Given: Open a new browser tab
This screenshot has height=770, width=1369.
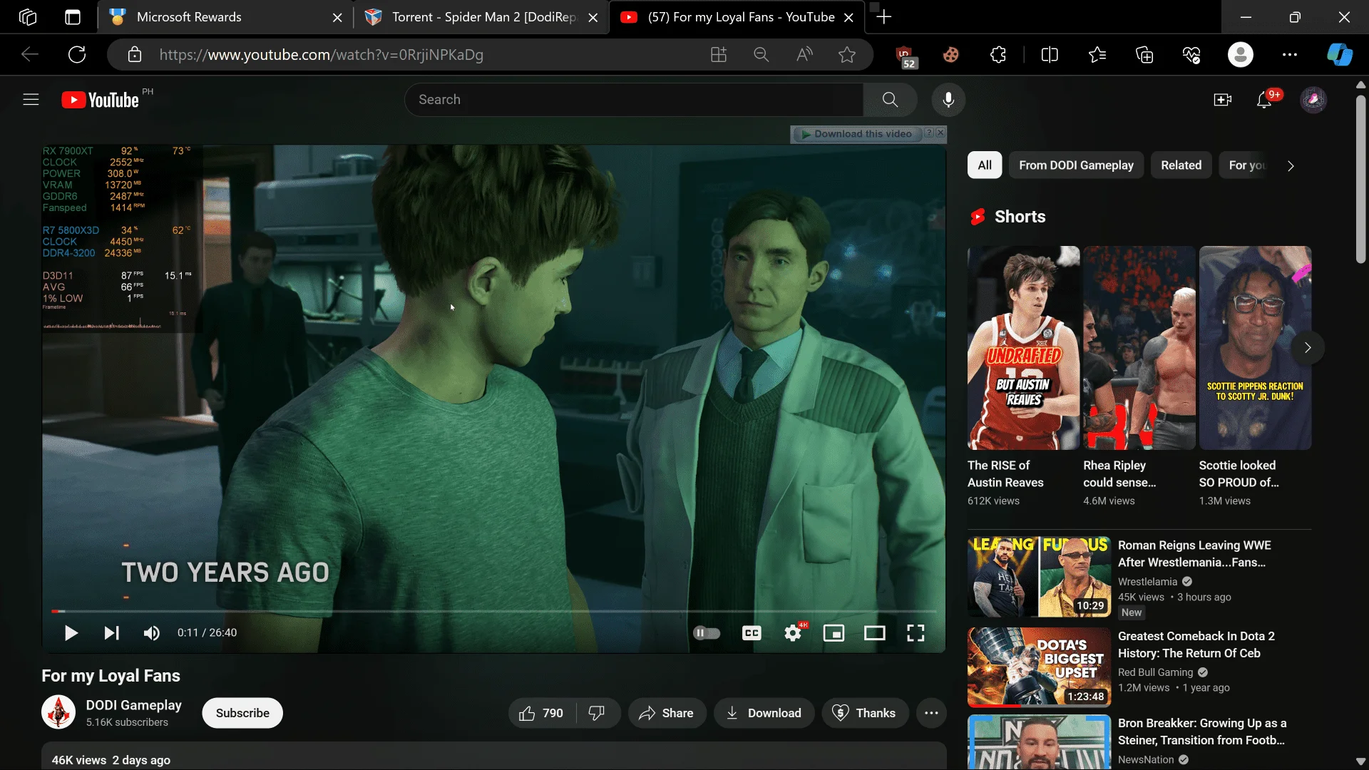Looking at the screenshot, I should (x=884, y=17).
